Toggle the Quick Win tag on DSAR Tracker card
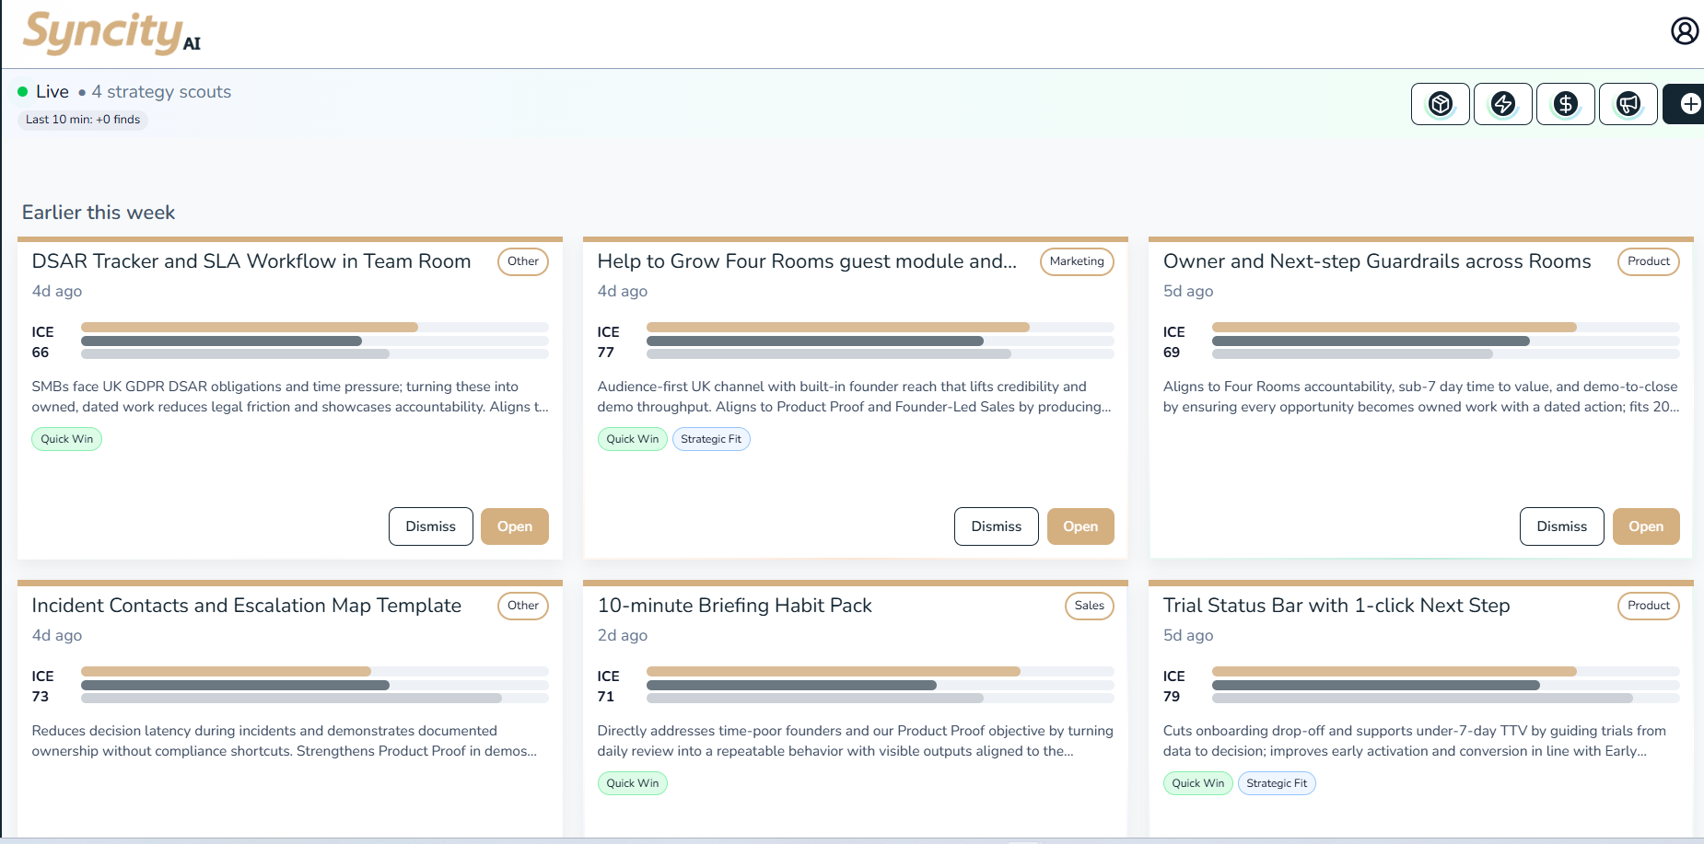 [x=66, y=439]
